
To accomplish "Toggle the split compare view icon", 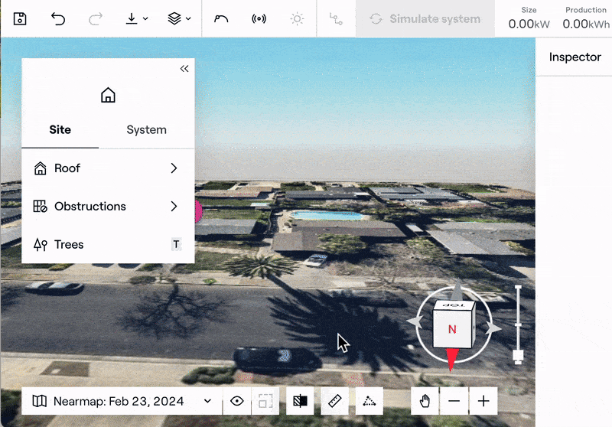I will pyautogui.click(x=300, y=401).
